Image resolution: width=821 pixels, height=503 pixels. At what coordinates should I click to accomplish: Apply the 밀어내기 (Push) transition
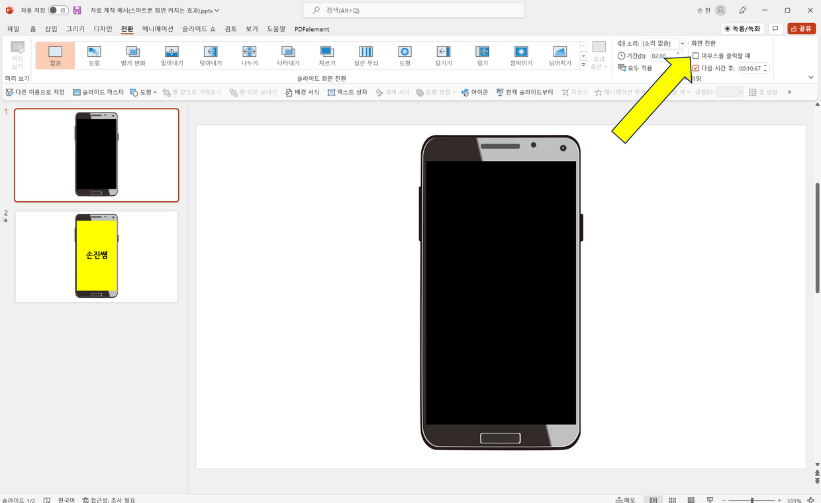coord(171,55)
